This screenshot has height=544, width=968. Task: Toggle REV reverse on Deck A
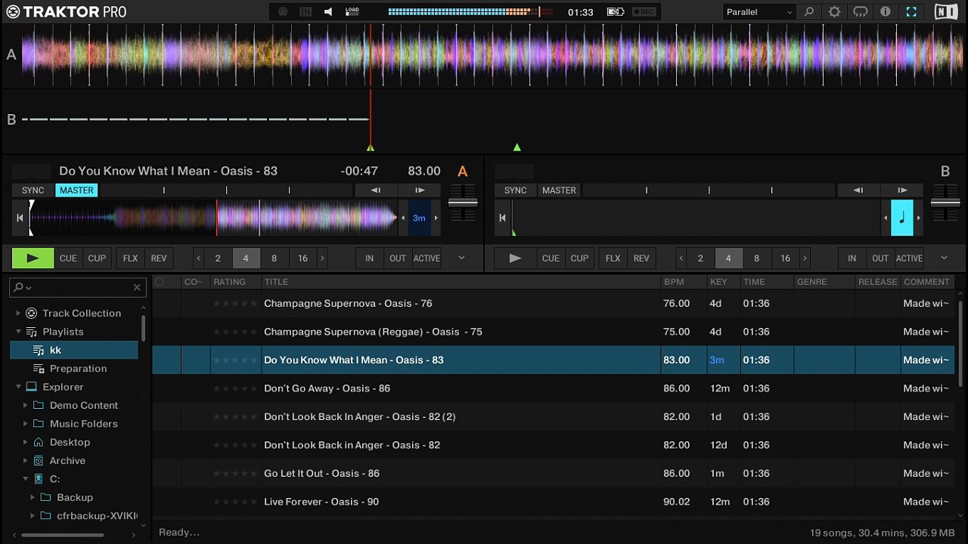point(159,258)
